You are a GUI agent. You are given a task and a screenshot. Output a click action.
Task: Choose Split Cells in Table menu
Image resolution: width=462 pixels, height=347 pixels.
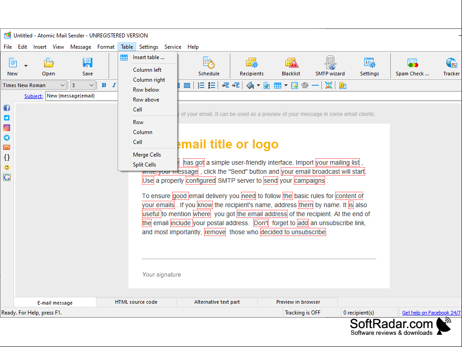click(148, 165)
